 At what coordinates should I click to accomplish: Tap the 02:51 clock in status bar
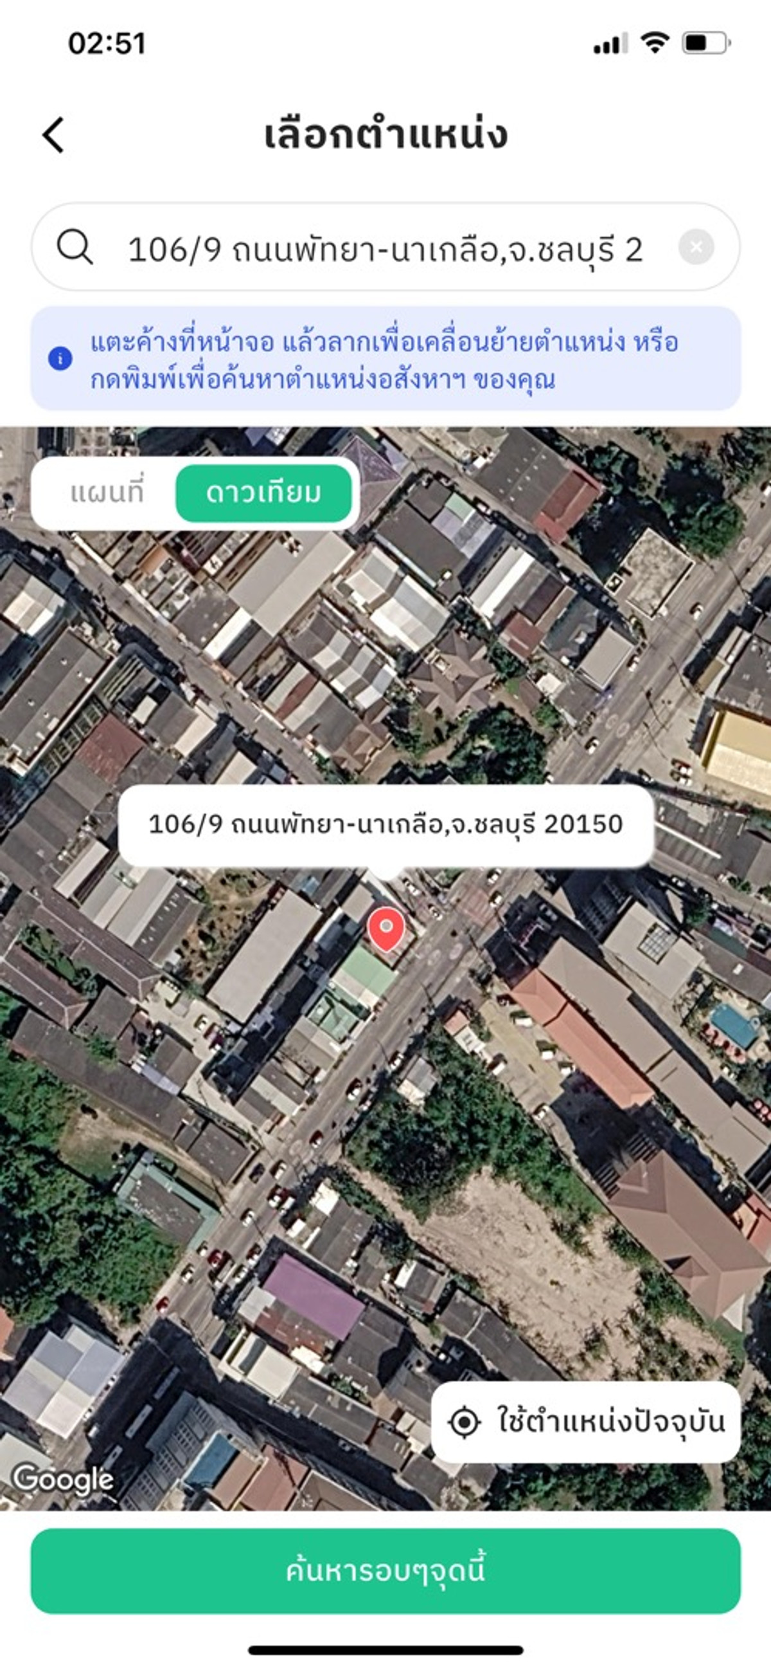107,44
